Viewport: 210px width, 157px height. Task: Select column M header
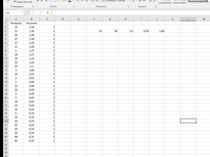203,19
